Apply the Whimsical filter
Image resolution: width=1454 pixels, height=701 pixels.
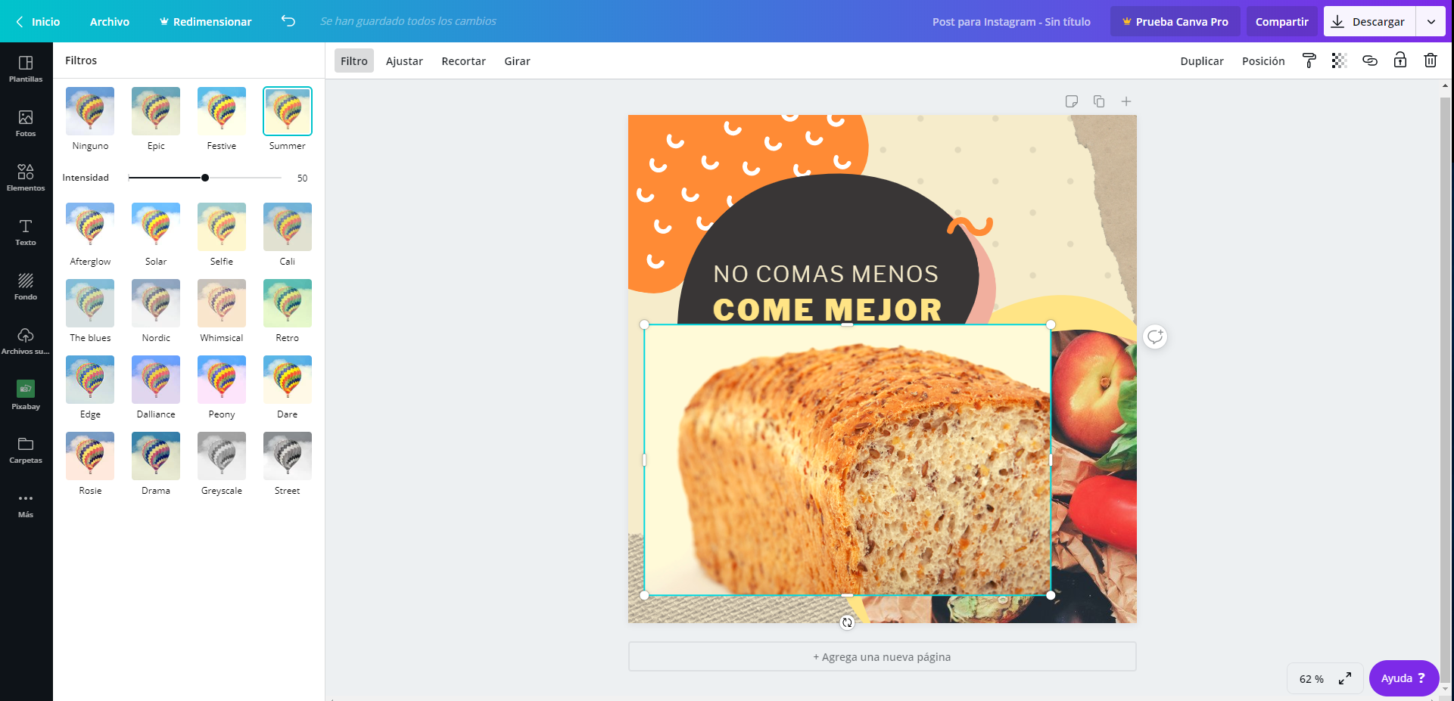[222, 303]
